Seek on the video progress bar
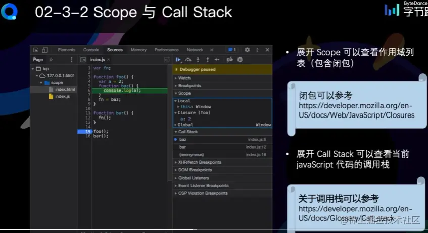This screenshot has width=428, height=233. pyautogui.click(x=214, y=229)
